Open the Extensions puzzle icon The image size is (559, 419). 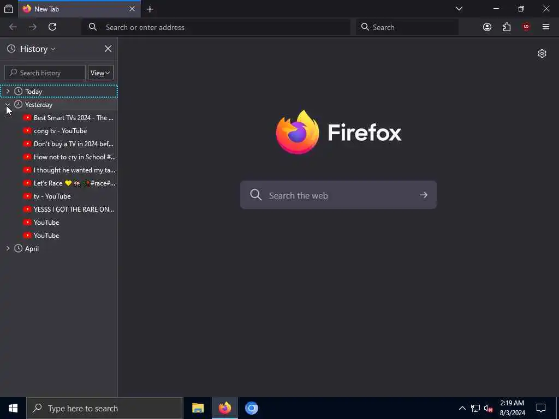[x=507, y=27]
